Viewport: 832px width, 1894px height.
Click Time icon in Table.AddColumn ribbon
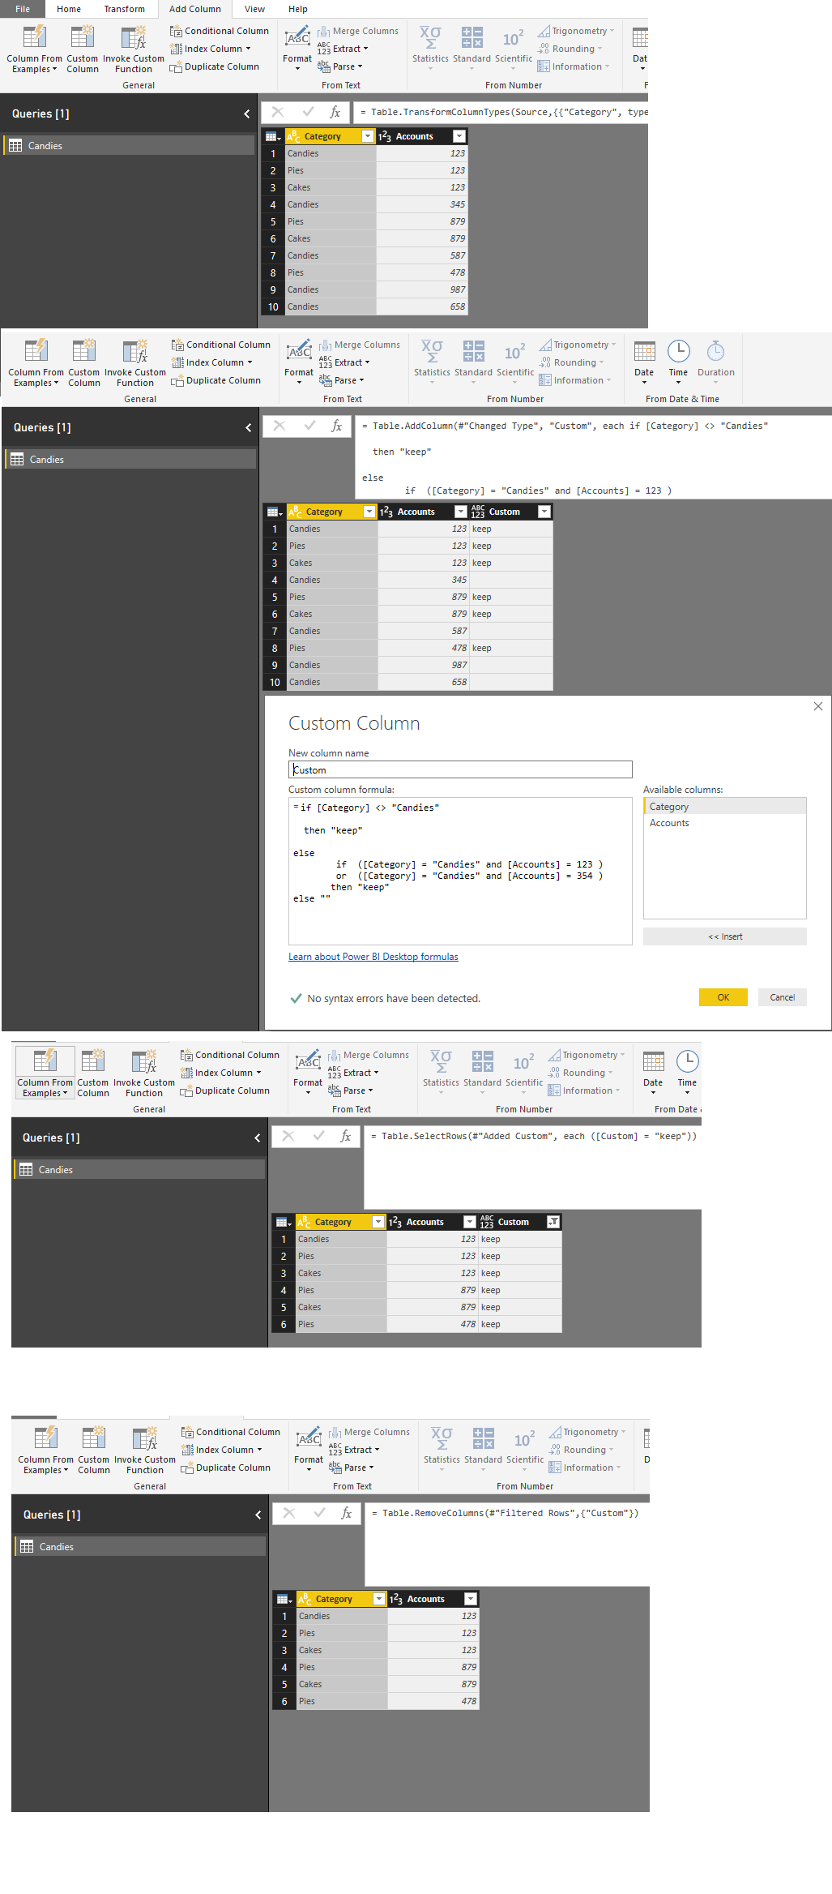[x=678, y=351]
